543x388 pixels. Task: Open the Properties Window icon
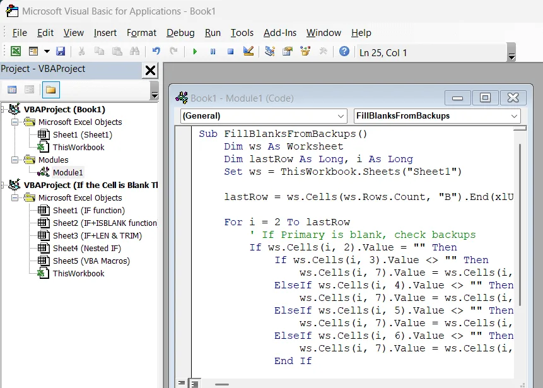[288, 52]
